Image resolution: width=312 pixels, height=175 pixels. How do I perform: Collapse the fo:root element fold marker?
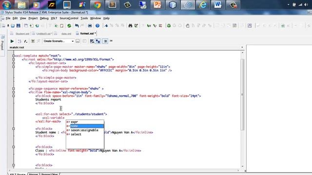[x=13, y=59]
